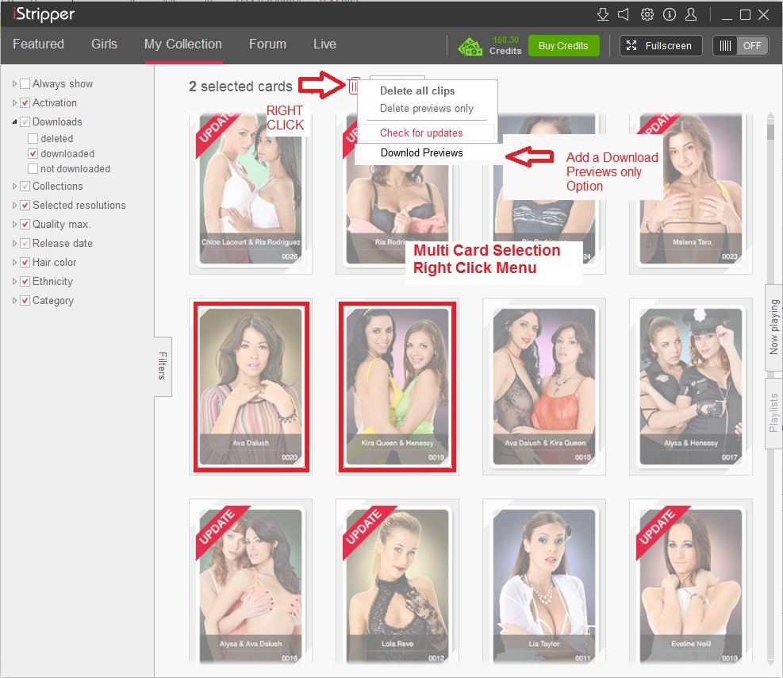Open the Playlists side tab
This screenshot has width=783, height=678.
pyautogui.click(x=773, y=413)
